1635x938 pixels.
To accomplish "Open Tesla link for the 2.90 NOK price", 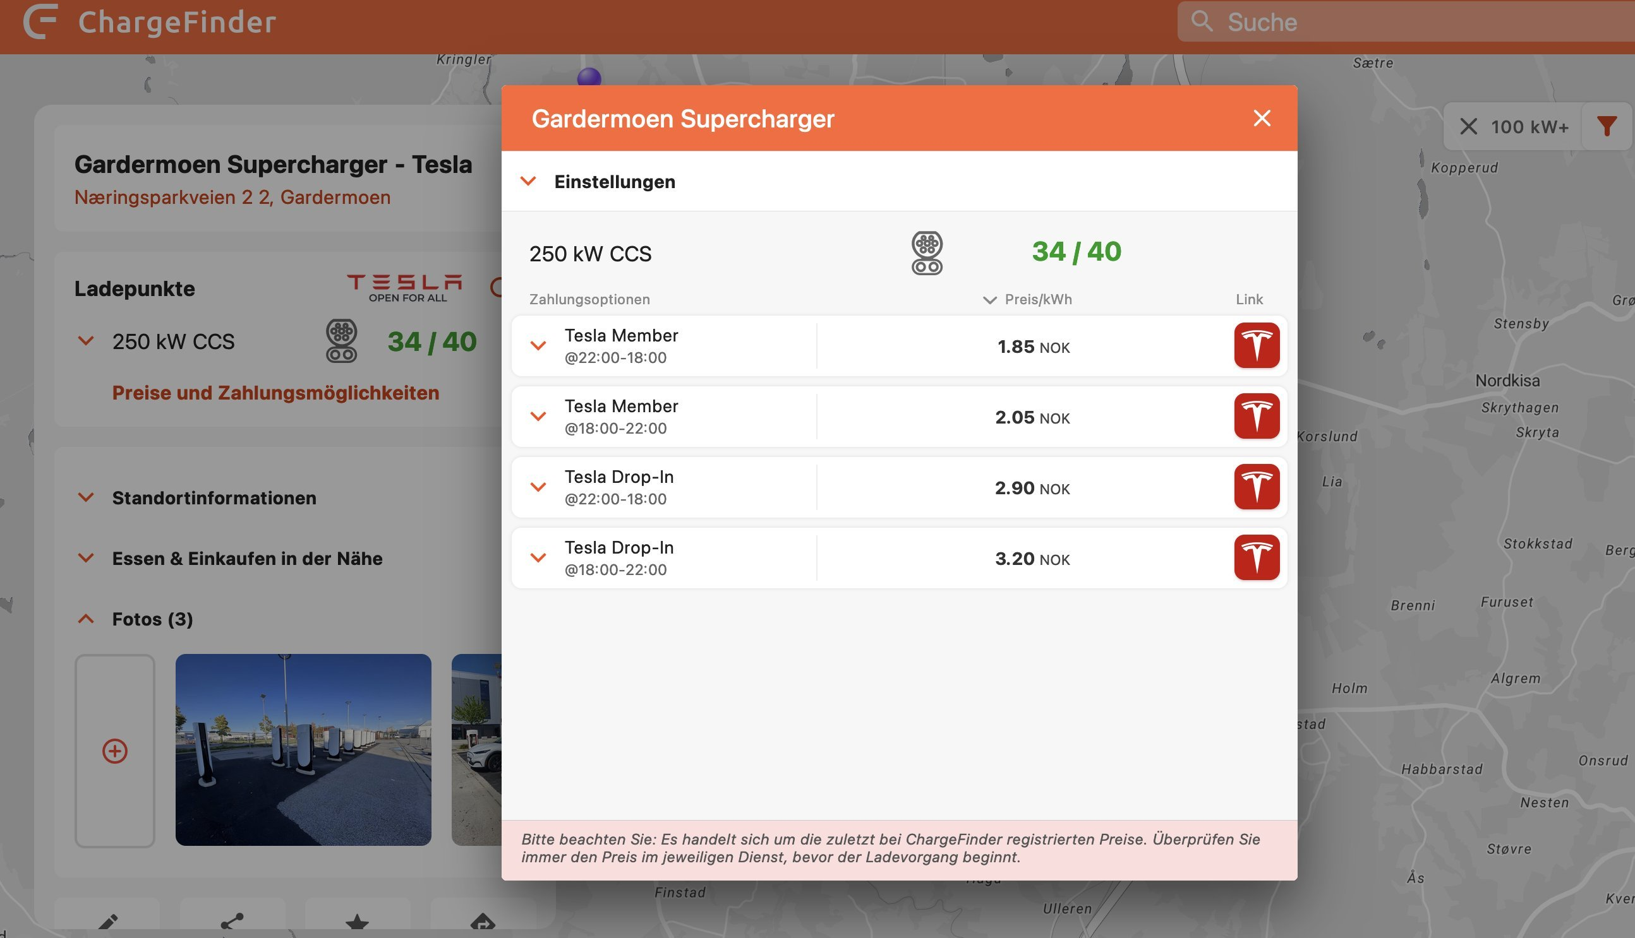I will pyautogui.click(x=1257, y=487).
